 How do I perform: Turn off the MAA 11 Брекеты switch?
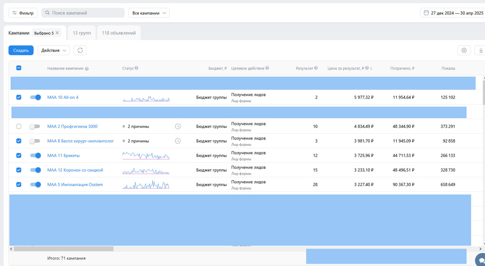36,156
